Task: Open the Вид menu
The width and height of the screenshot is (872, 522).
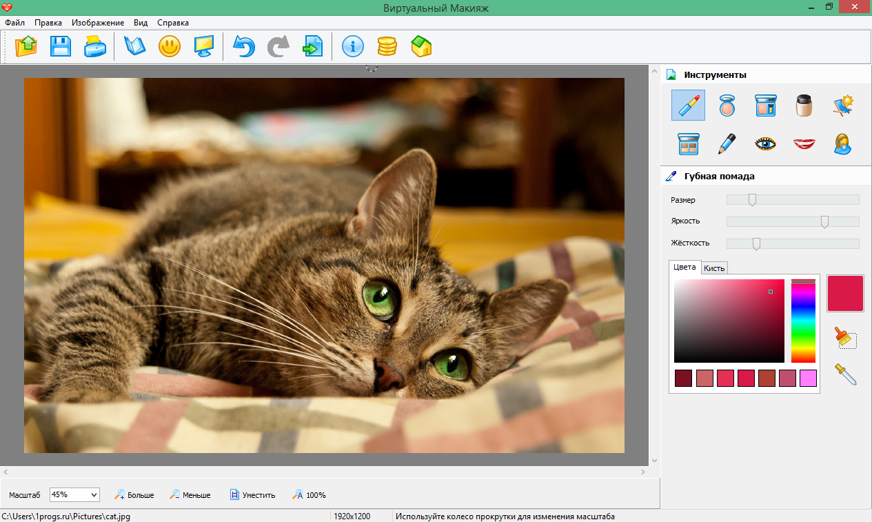Action: (141, 23)
